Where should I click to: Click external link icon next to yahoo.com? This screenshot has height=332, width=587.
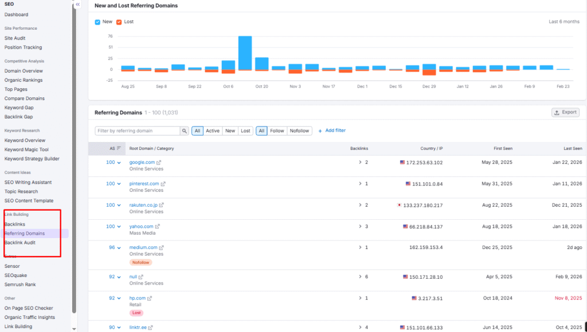click(158, 227)
